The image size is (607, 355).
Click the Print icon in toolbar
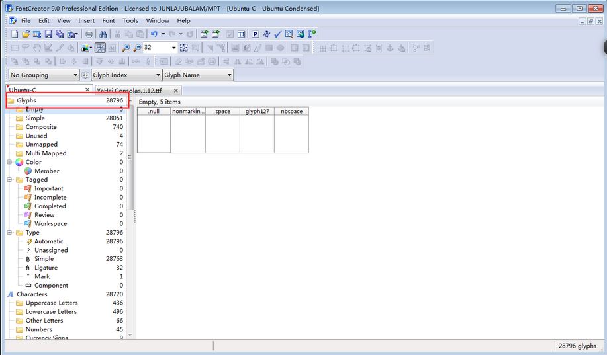click(89, 34)
